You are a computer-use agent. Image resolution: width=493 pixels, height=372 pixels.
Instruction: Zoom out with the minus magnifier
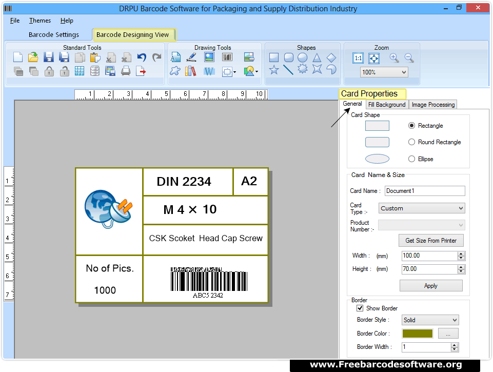(409, 58)
